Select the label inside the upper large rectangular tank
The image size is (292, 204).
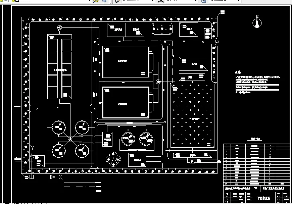coord(123,61)
